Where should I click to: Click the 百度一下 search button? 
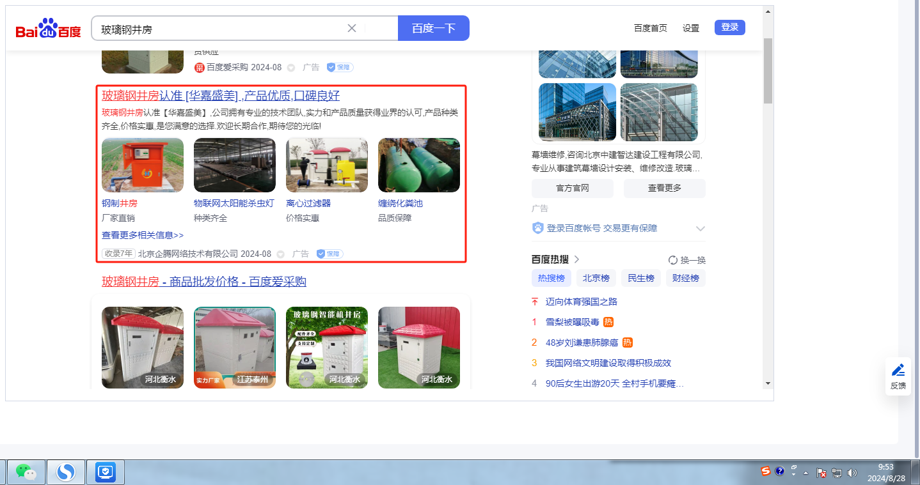coord(434,28)
